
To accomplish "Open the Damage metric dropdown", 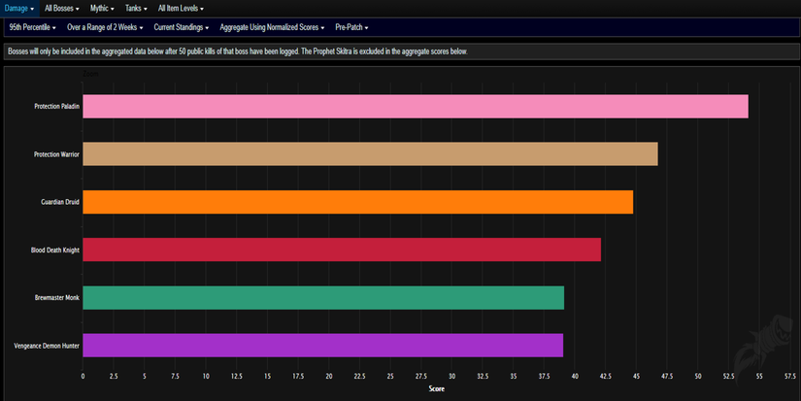I will coord(19,8).
